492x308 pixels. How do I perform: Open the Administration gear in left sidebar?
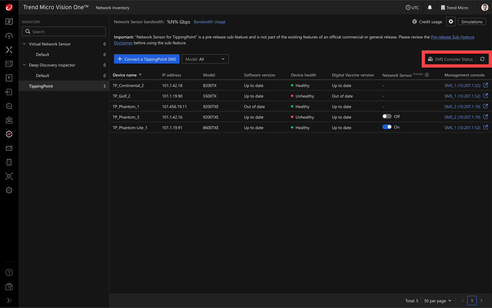tap(9, 190)
